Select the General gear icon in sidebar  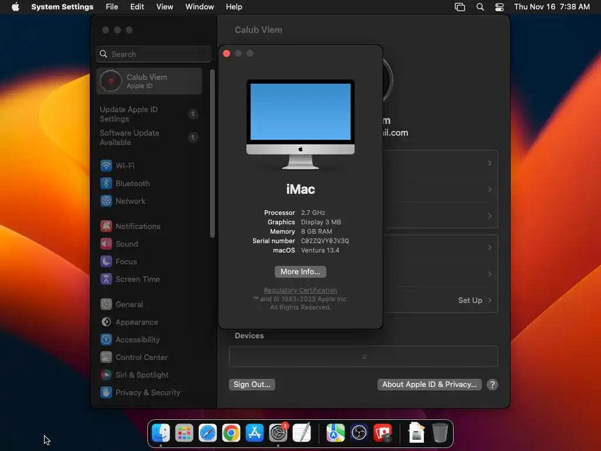tap(106, 305)
